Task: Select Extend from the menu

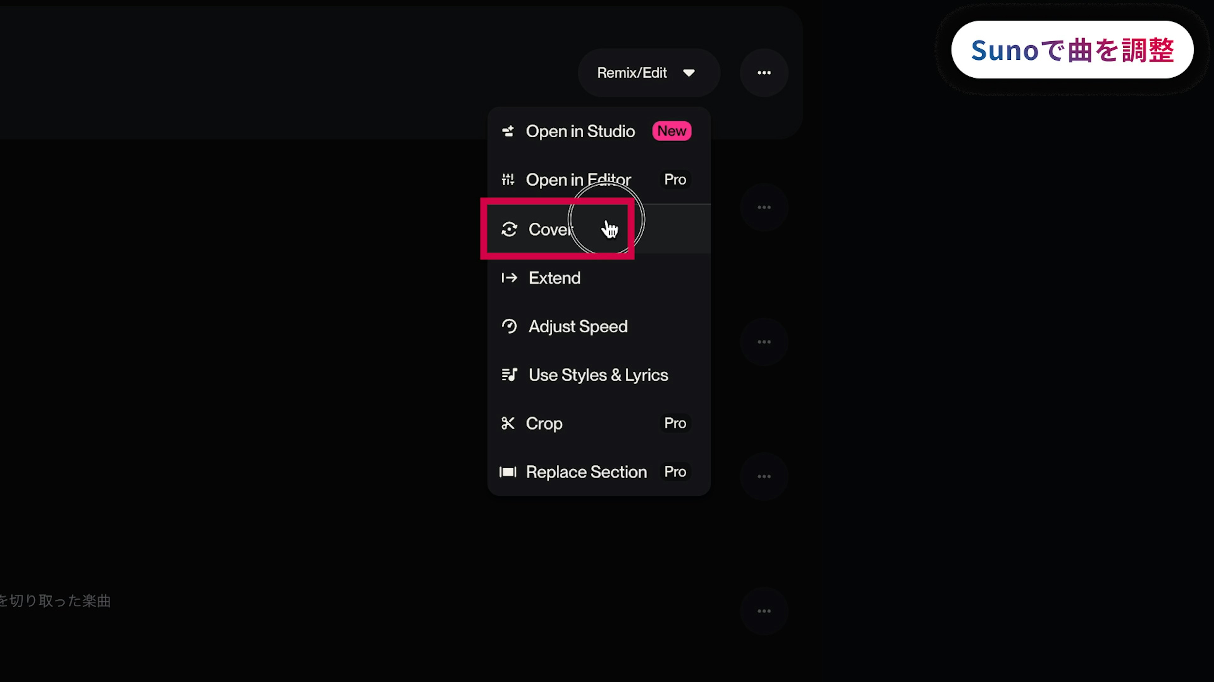Action: [x=554, y=278]
